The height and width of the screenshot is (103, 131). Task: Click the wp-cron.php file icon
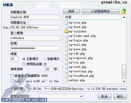pyautogui.click(x=66, y=22)
